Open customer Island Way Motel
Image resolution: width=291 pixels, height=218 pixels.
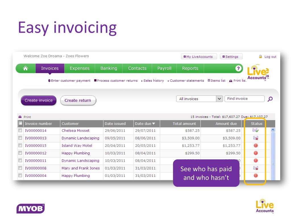click(77, 146)
